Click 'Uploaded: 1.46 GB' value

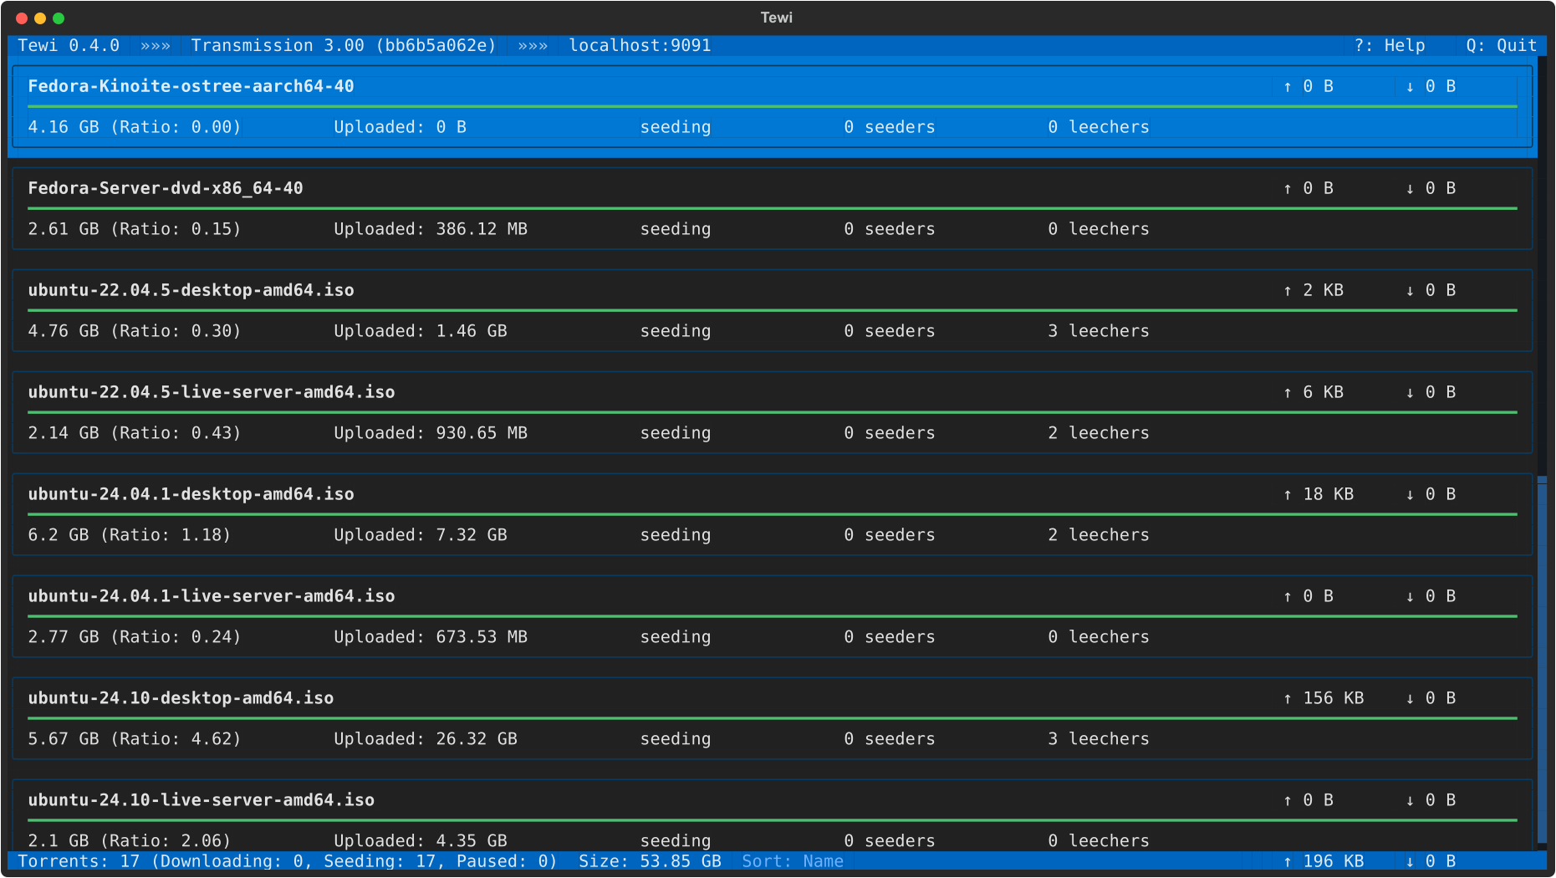coord(421,331)
